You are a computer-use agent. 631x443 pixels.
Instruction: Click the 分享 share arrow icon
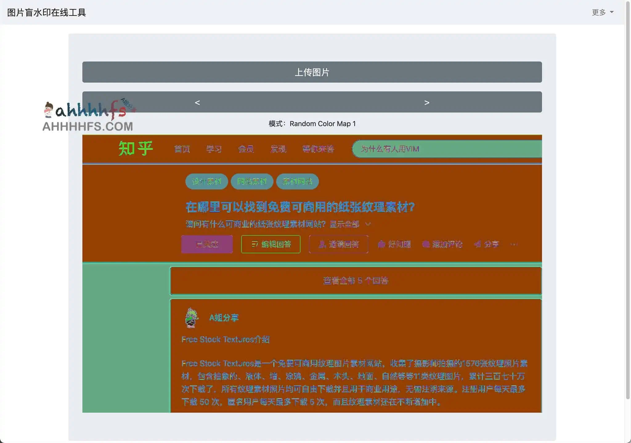477,244
